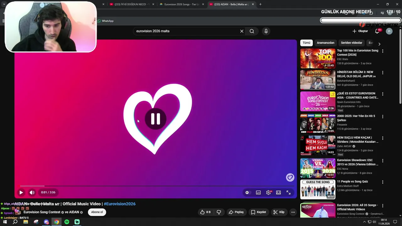Select the Aramanızdan filter chip

coord(325,43)
